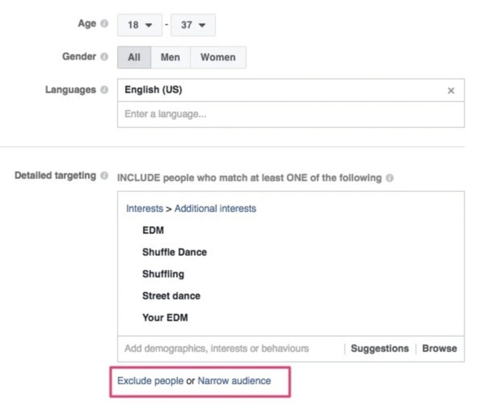Click the Languages info icon
This screenshot has height=406, width=477.
tap(103, 89)
